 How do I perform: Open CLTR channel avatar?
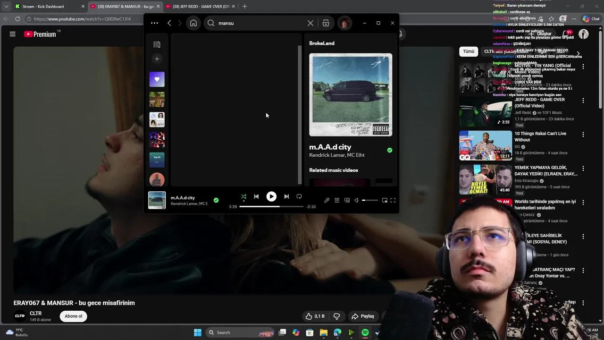(x=20, y=316)
